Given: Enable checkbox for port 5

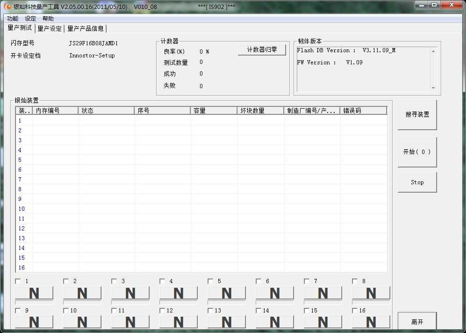Looking at the screenshot, I should click(x=210, y=281).
